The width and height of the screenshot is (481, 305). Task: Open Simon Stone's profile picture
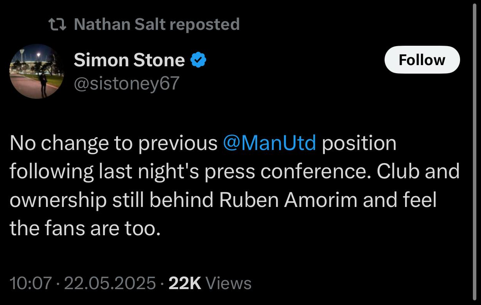click(x=37, y=71)
